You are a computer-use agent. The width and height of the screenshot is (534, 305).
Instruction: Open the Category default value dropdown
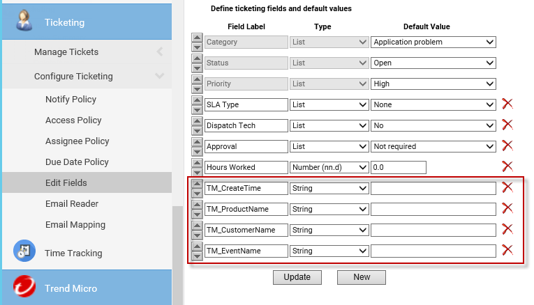click(433, 42)
